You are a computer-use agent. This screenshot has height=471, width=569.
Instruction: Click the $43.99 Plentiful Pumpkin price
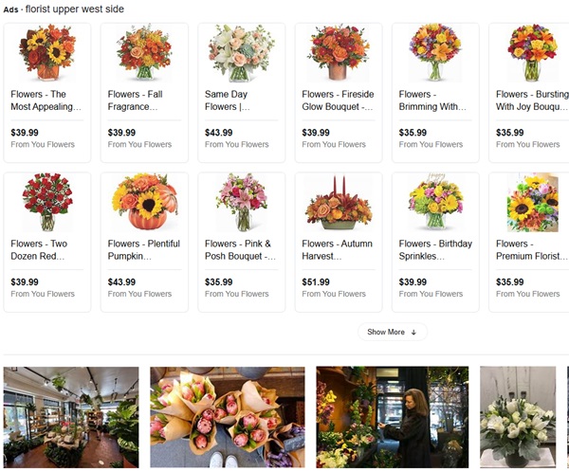121,282
